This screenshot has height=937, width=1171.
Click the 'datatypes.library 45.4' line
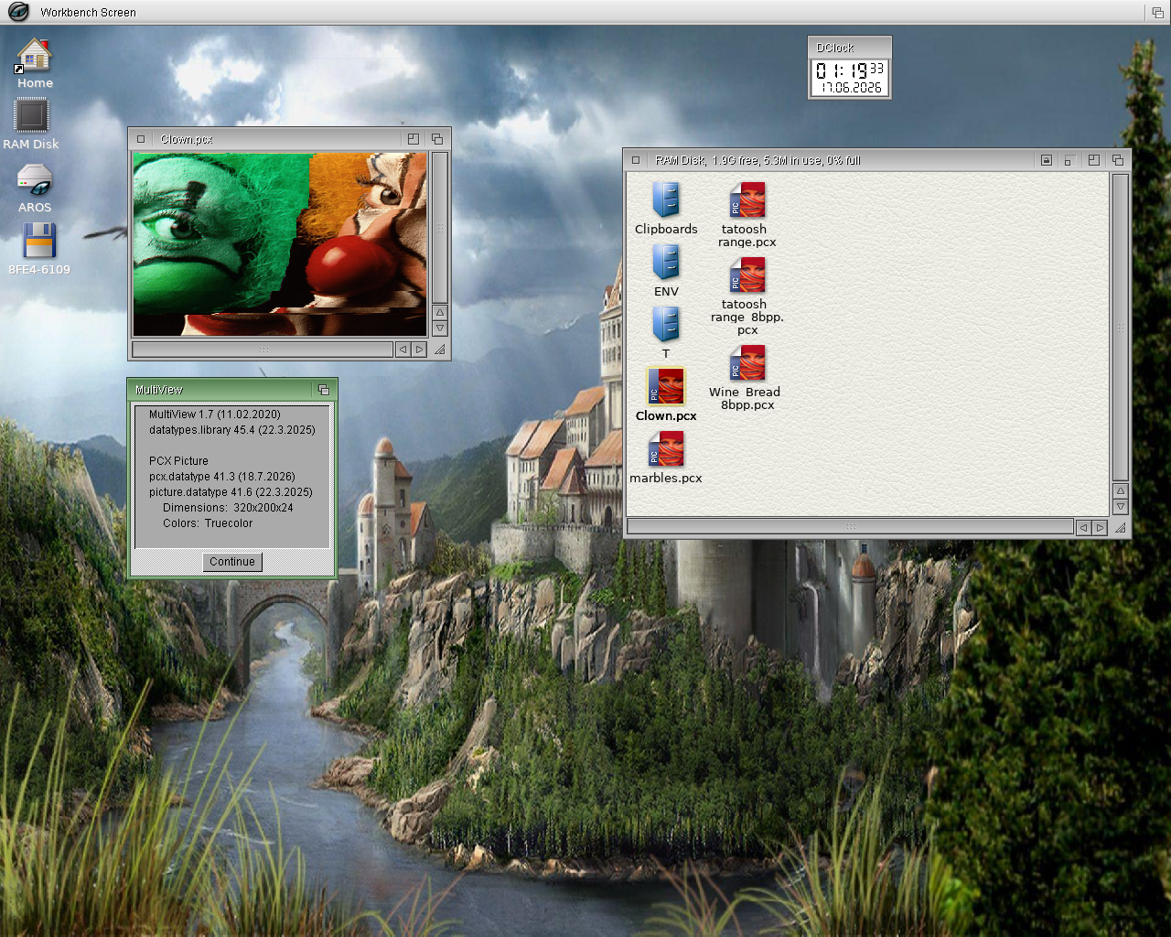click(232, 430)
